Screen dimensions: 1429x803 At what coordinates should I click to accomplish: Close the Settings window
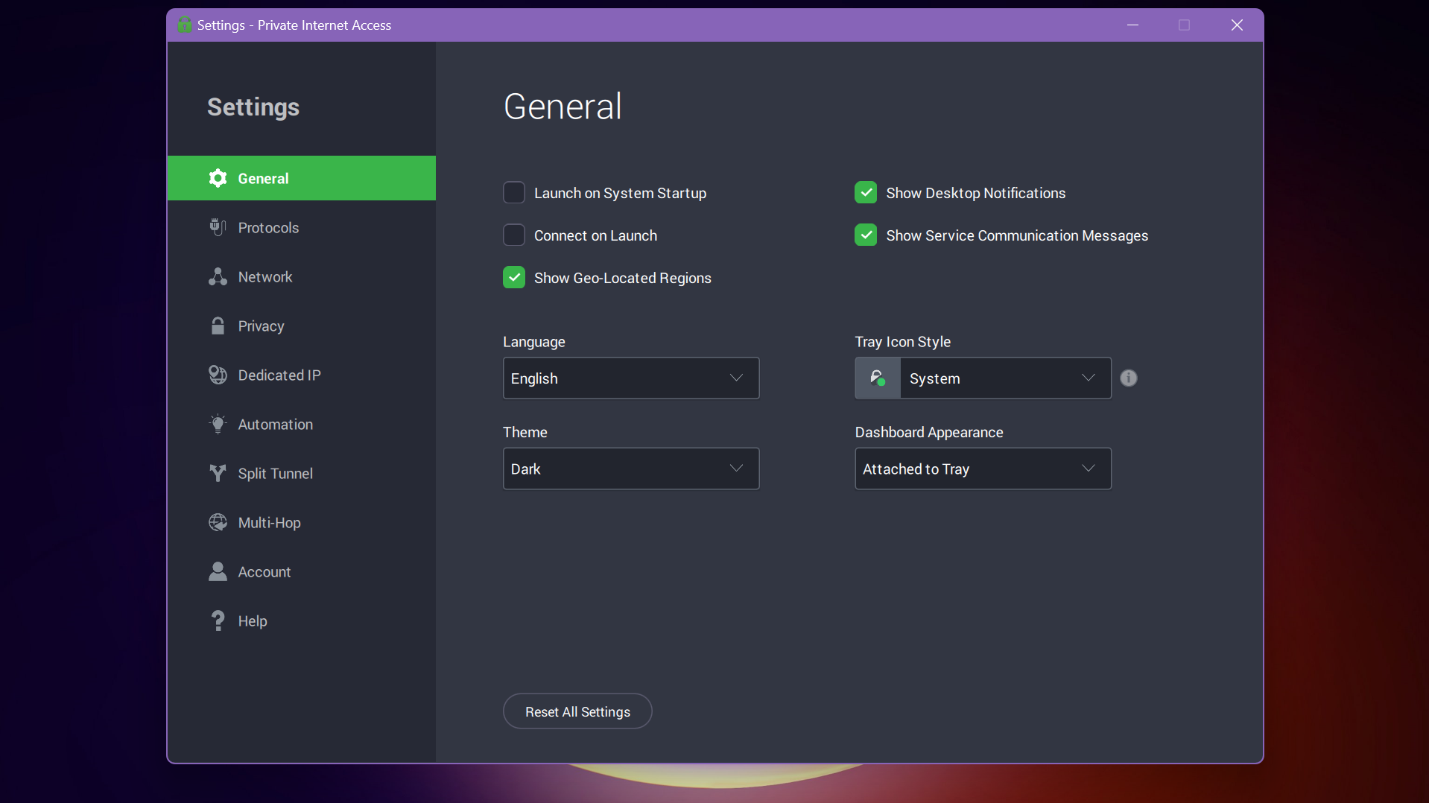click(x=1237, y=25)
